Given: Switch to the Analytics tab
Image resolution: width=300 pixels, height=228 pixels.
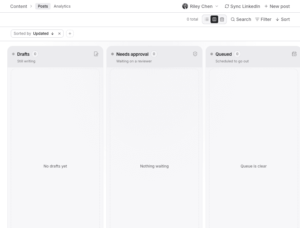Looking at the screenshot, I should click(x=62, y=6).
